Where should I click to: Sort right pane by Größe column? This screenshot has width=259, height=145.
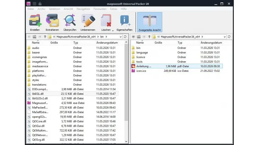coord(158,42)
